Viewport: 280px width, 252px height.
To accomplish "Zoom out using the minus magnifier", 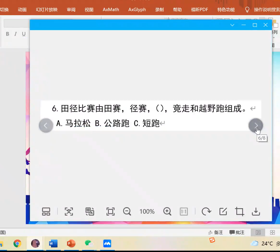I will 127,211.
